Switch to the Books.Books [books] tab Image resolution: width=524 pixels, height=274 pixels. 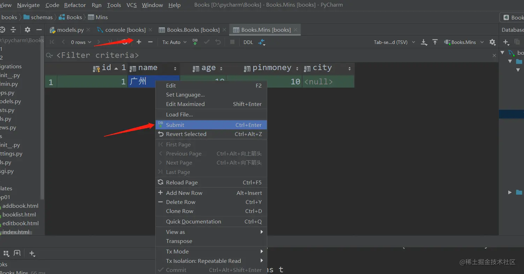click(x=193, y=30)
